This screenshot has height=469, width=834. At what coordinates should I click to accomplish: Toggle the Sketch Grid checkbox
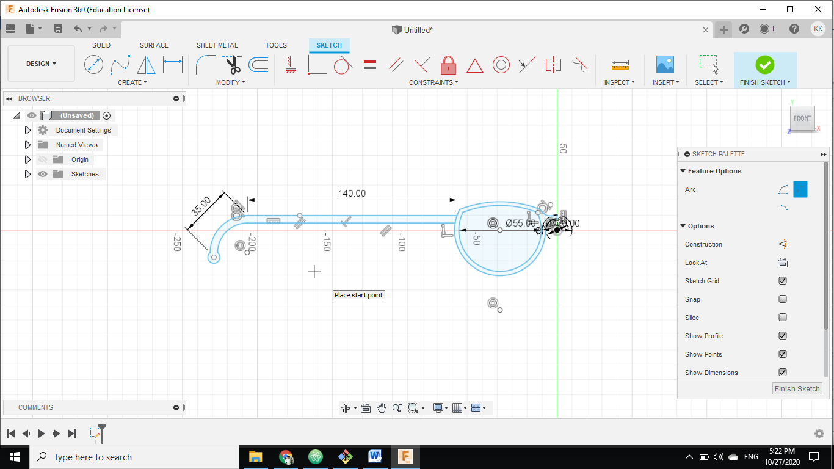click(x=783, y=281)
